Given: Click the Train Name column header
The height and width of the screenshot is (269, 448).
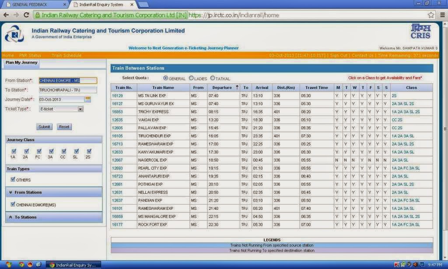Looking at the screenshot, I should [163, 88].
